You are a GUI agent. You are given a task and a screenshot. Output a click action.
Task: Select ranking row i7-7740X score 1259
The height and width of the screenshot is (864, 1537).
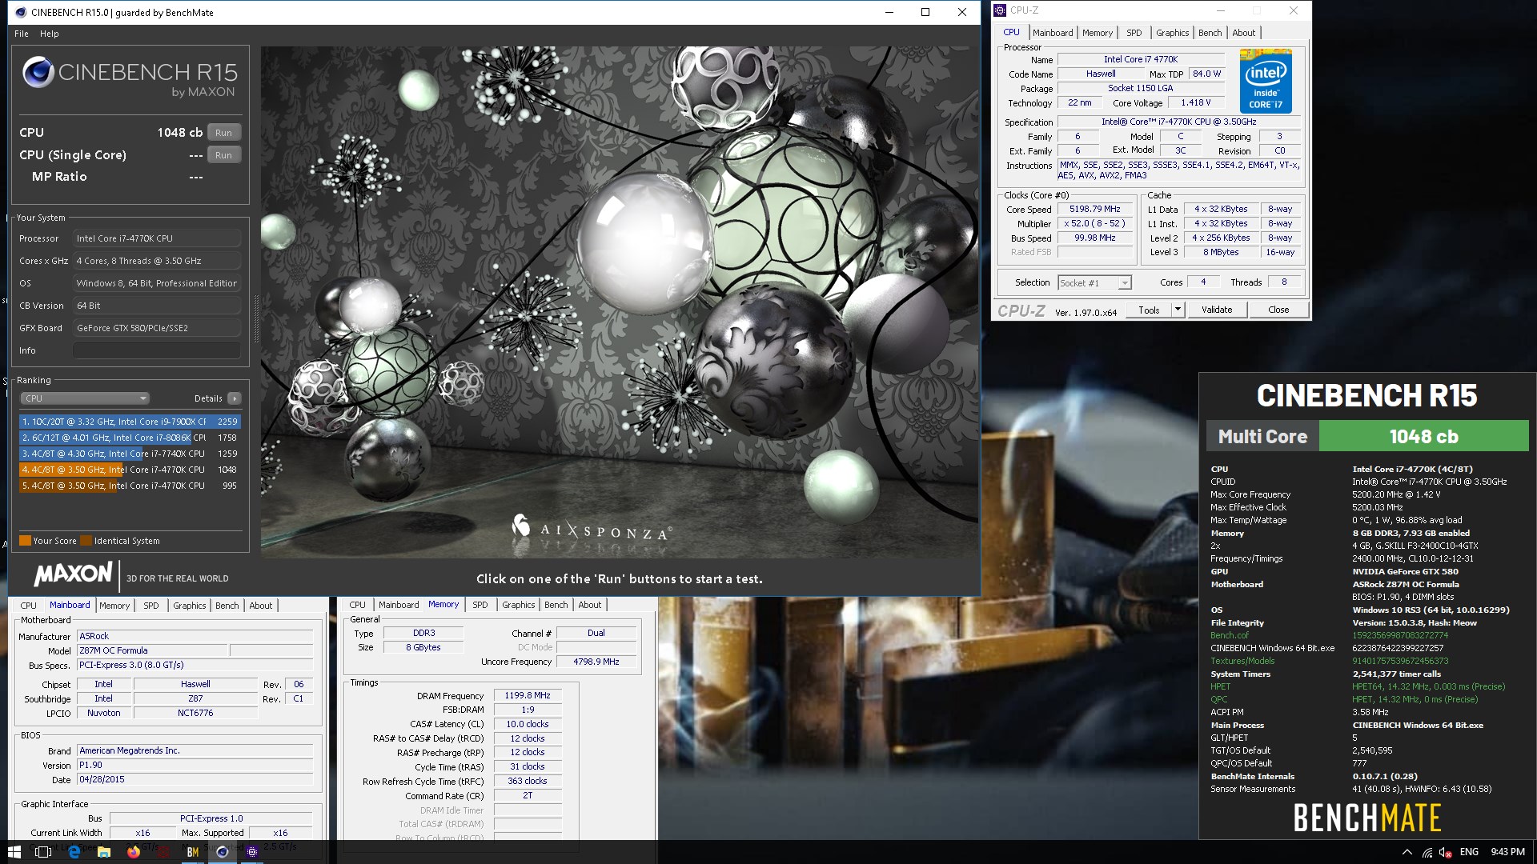tap(130, 454)
